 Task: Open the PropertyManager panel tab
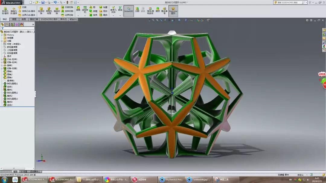pos(7,24)
